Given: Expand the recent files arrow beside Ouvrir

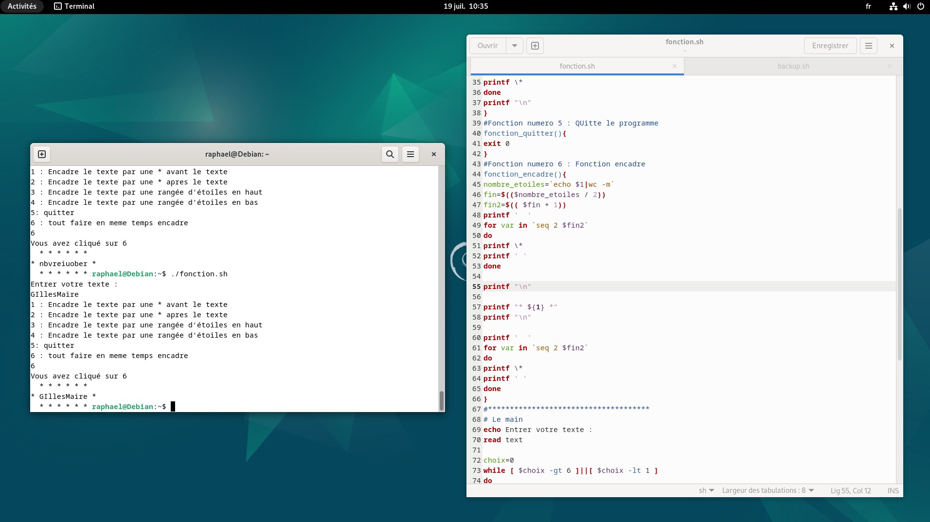Looking at the screenshot, I should pyautogui.click(x=514, y=46).
